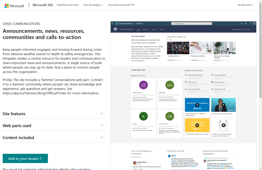262x170 pixels.
Task: Click the Add to your tenant button
Action: (x=25, y=159)
